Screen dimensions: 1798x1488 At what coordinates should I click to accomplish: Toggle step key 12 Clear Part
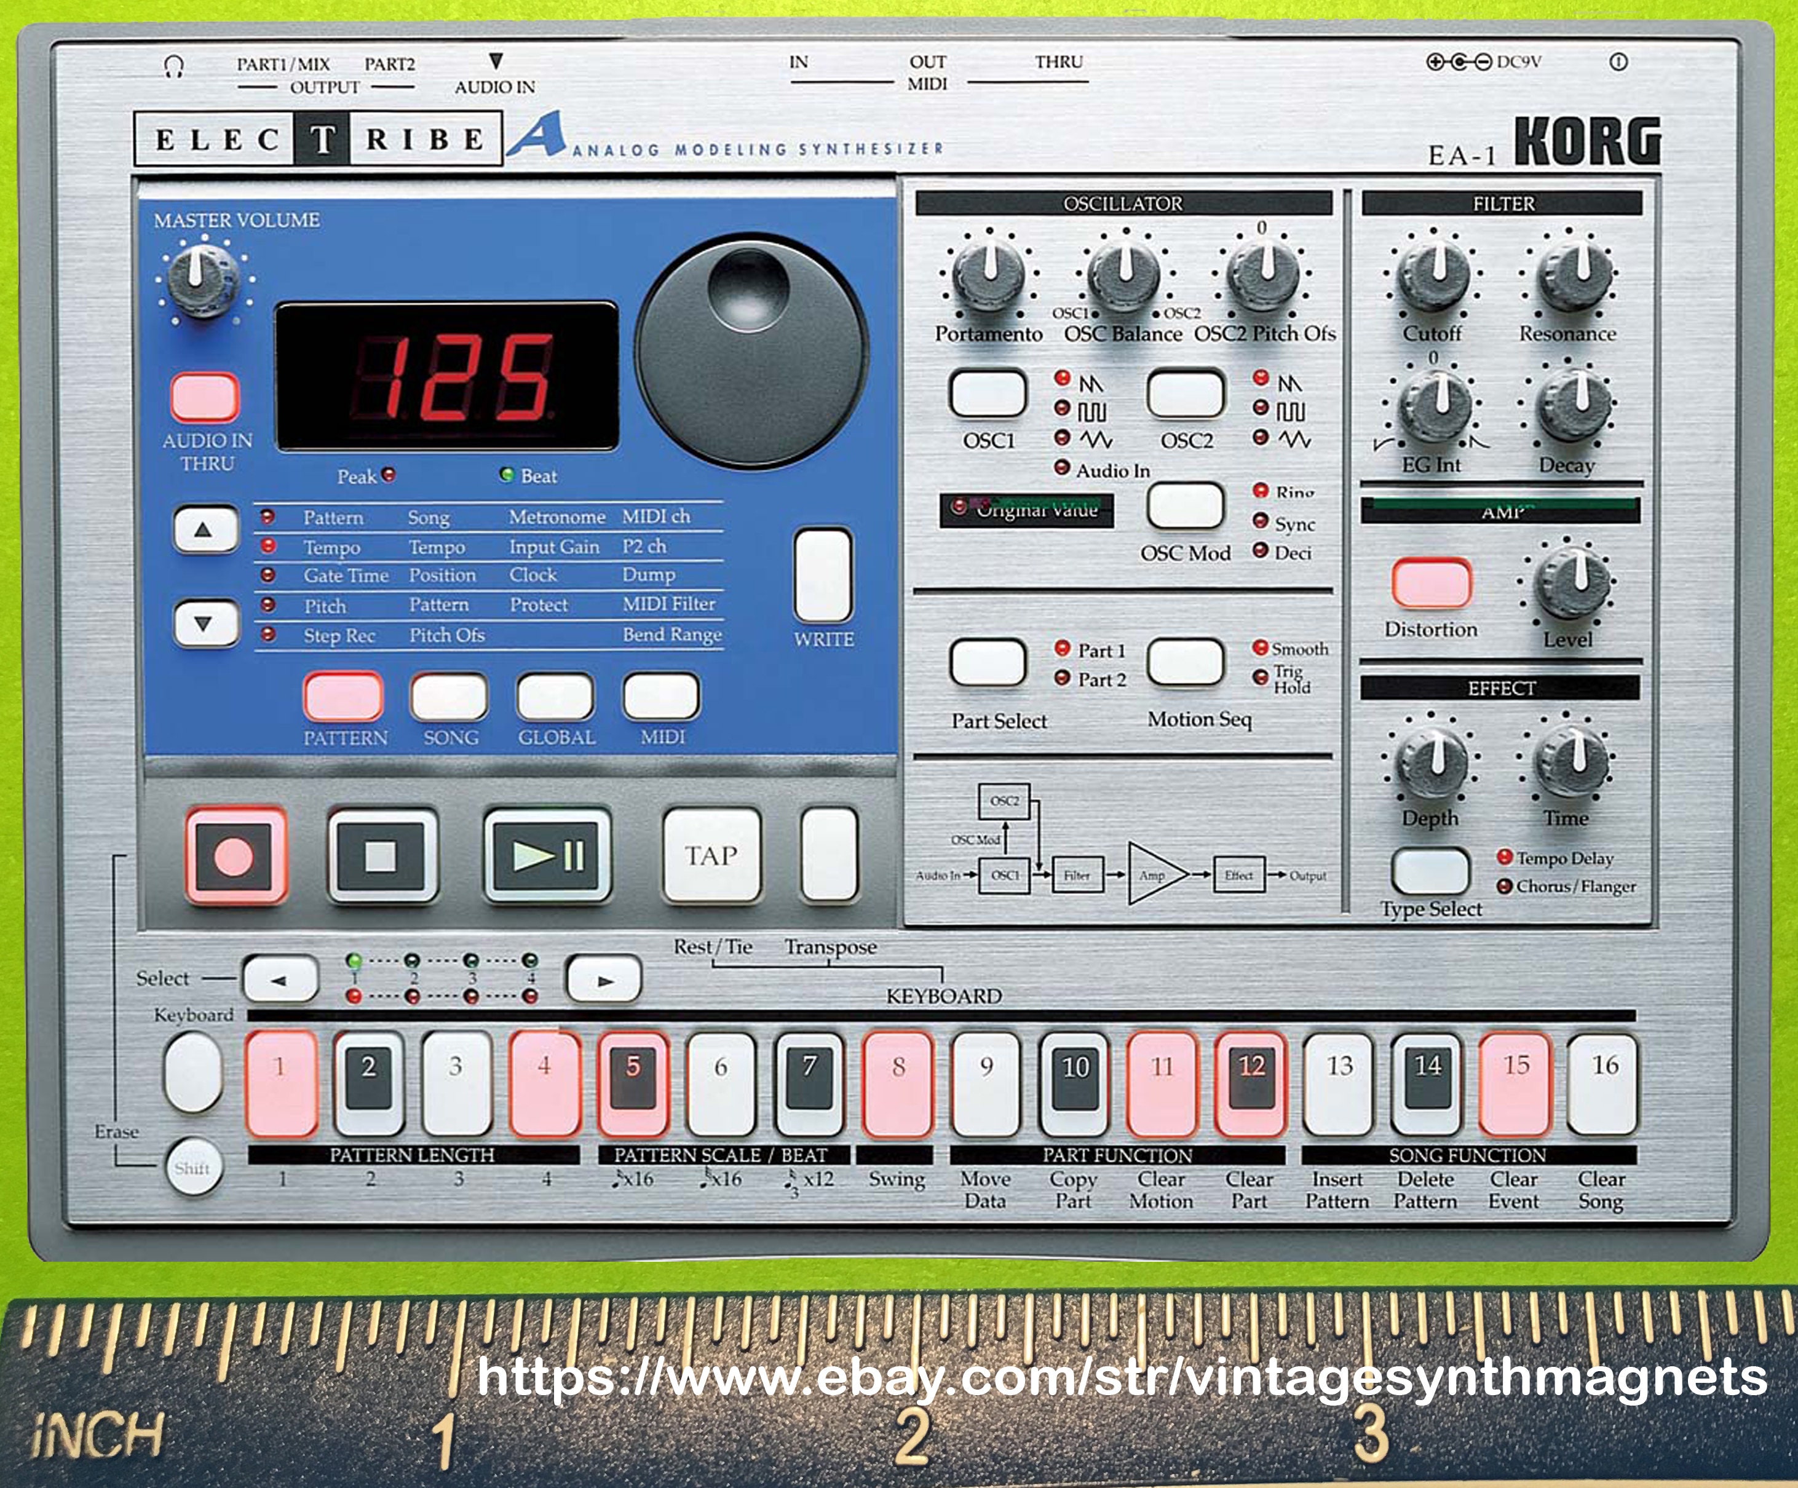coord(1251,1084)
